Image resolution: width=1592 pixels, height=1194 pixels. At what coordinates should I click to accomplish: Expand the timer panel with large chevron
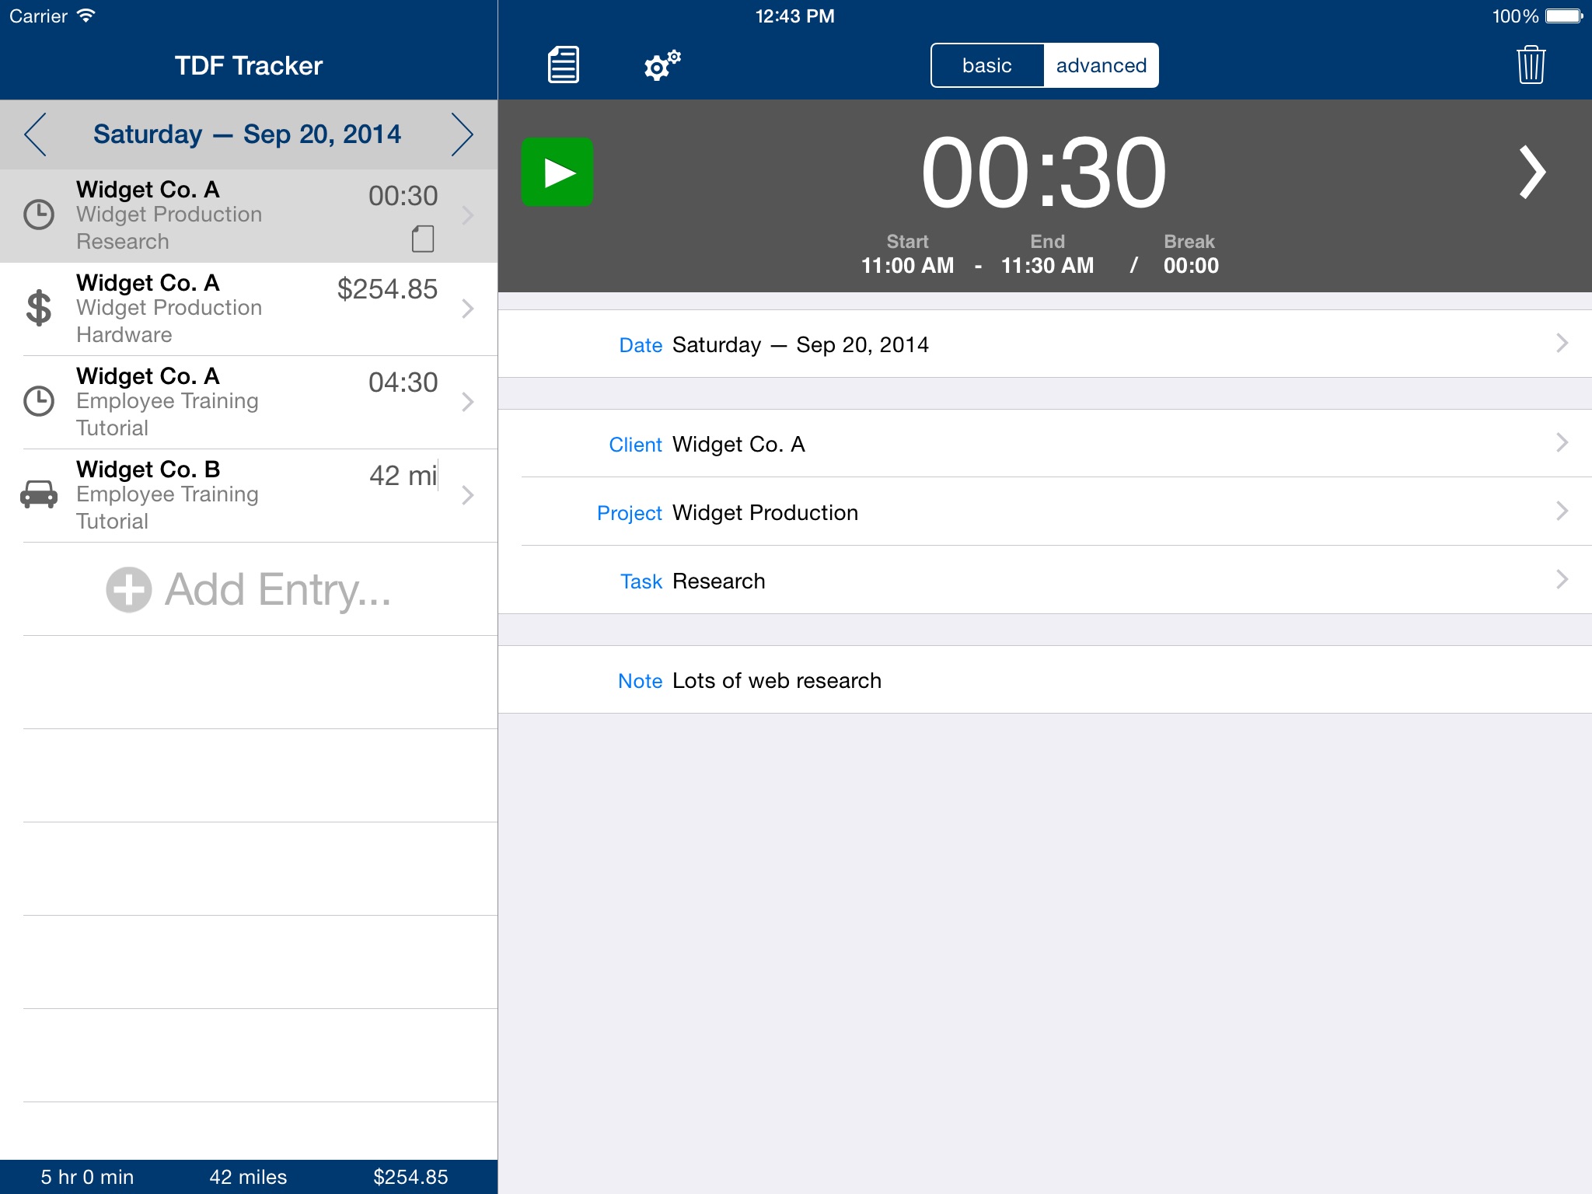[x=1532, y=172]
